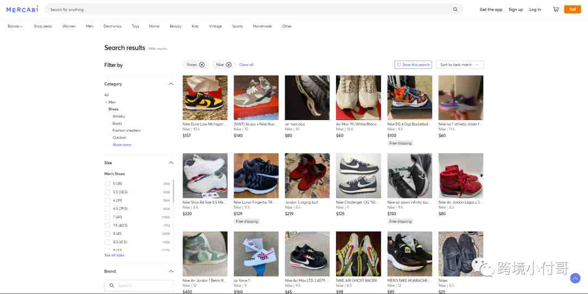This screenshot has height=294, width=588.
Task: Open the Sports category menu item
Action: (x=237, y=26)
